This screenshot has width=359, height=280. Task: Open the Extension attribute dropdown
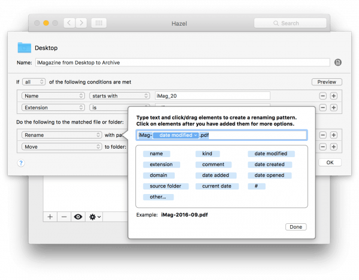(x=53, y=107)
